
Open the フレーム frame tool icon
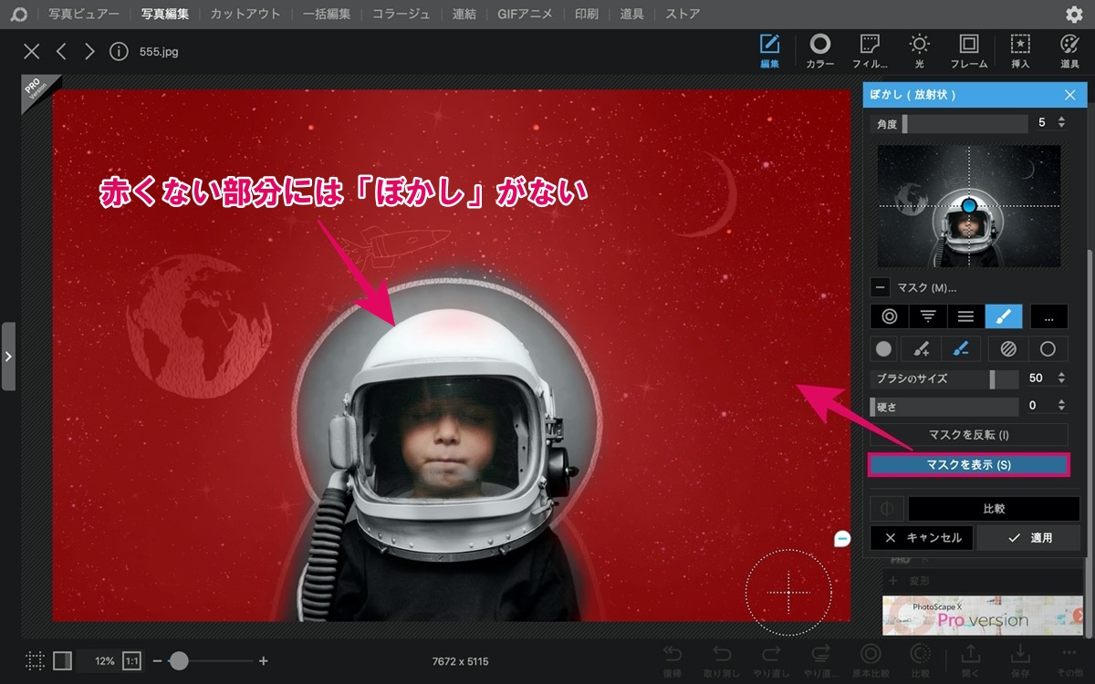point(969,51)
